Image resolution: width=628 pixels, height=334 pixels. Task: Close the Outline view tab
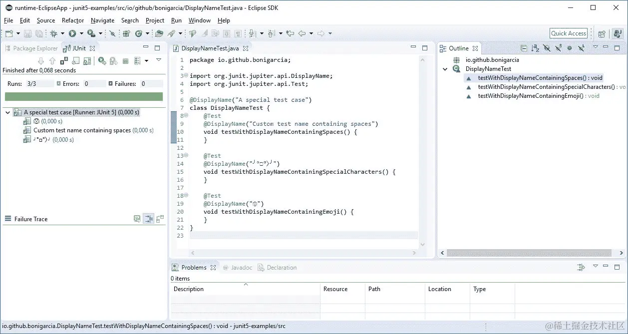(x=475, y=48)
